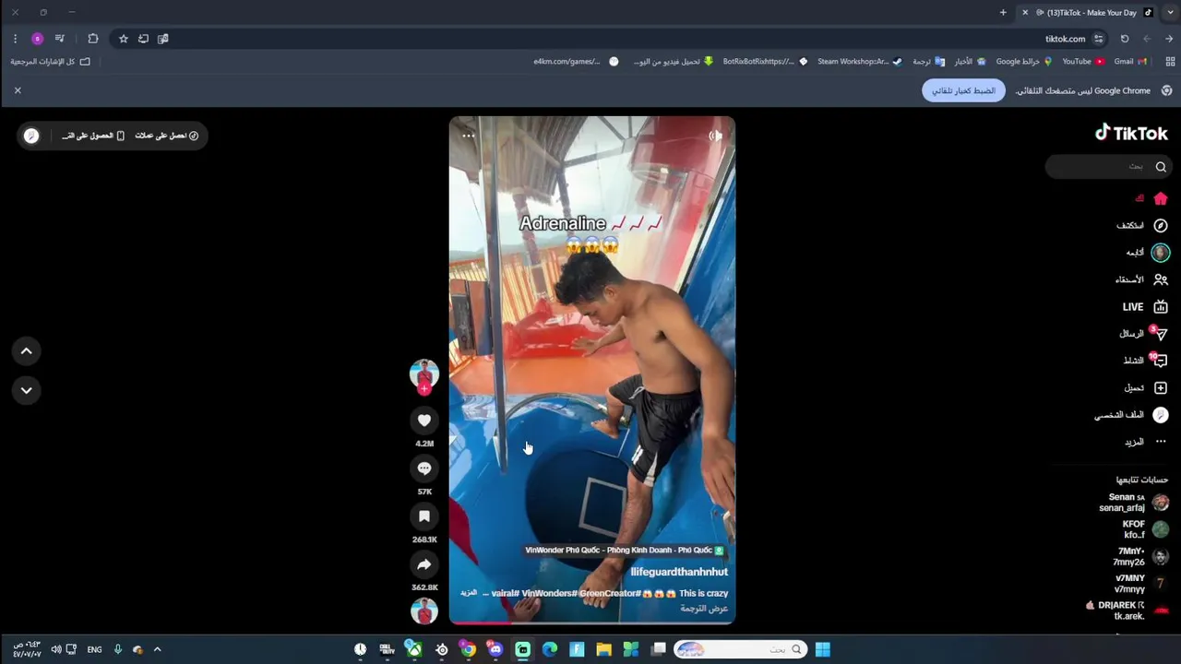Open the Explore (استكشف) compass tab

click(x=1142, y=226)
